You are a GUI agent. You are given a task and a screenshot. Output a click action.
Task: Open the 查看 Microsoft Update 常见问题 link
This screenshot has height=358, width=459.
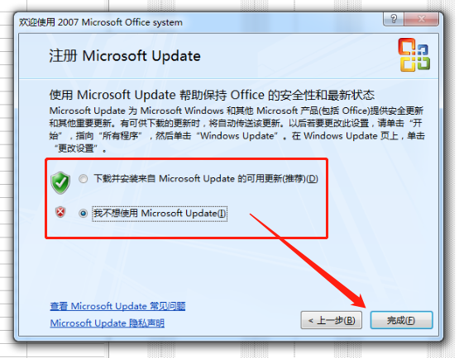pos(117,306)
